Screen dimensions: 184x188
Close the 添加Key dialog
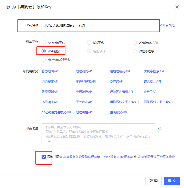coord(177,7)
